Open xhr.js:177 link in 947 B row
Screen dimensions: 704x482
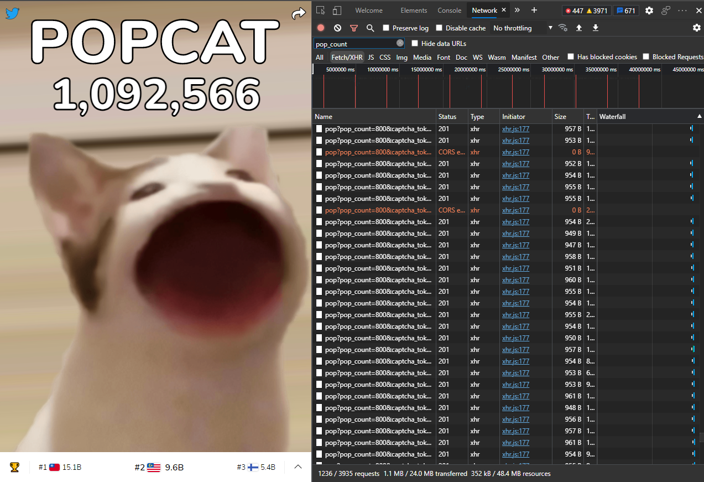(515, 245)
